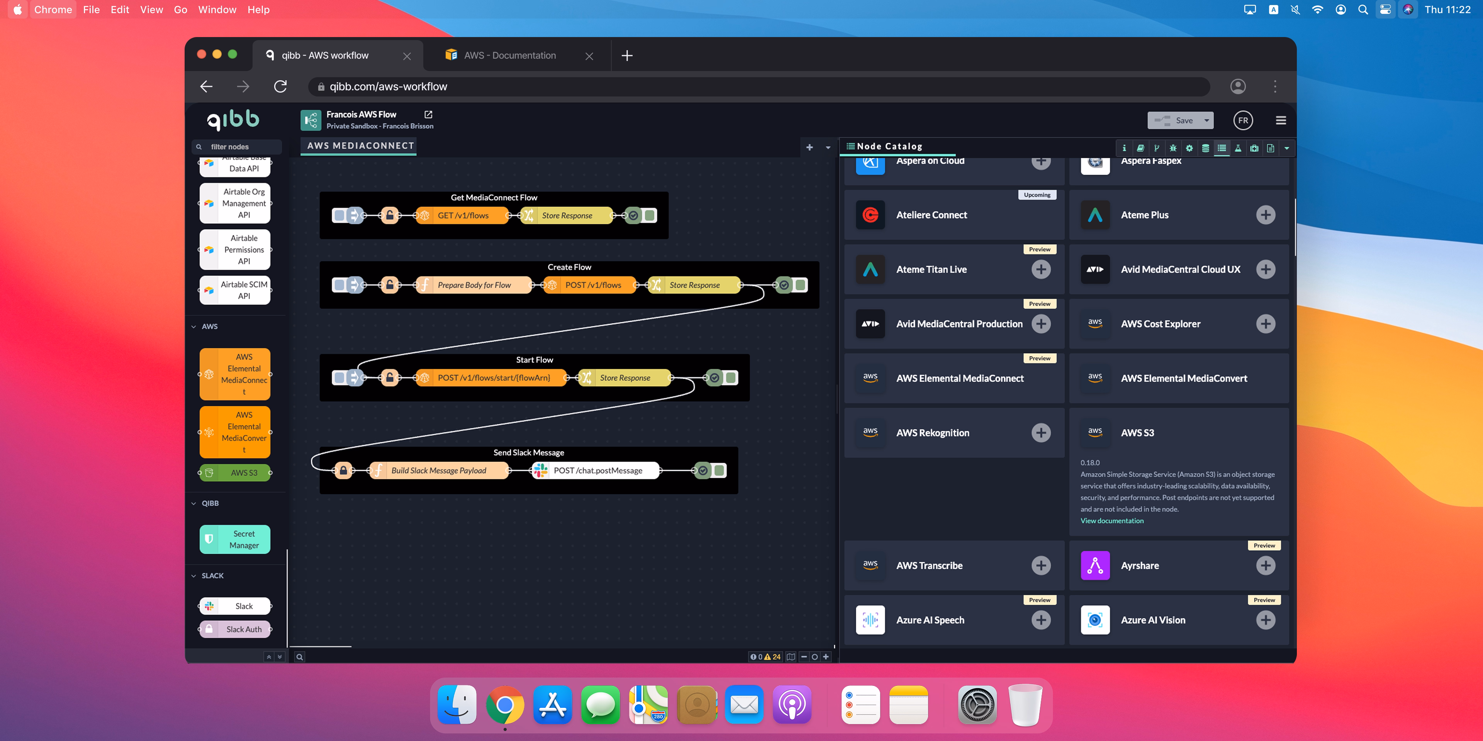
Task: Open the debug messages bug icon tab
Action: [x=1173, y=148]
